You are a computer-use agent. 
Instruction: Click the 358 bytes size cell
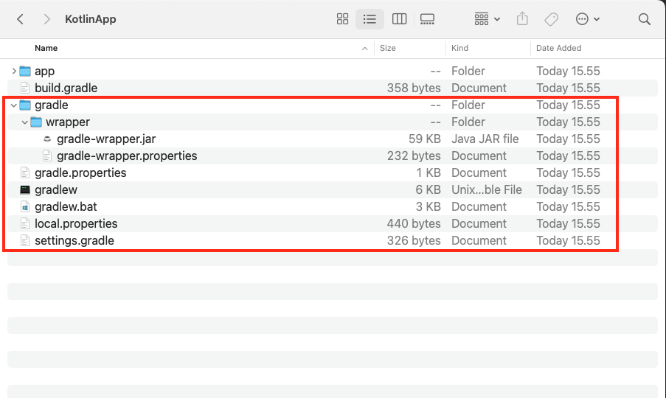[414, 88]
